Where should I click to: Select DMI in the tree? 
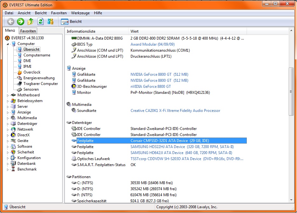coord(27,61)
